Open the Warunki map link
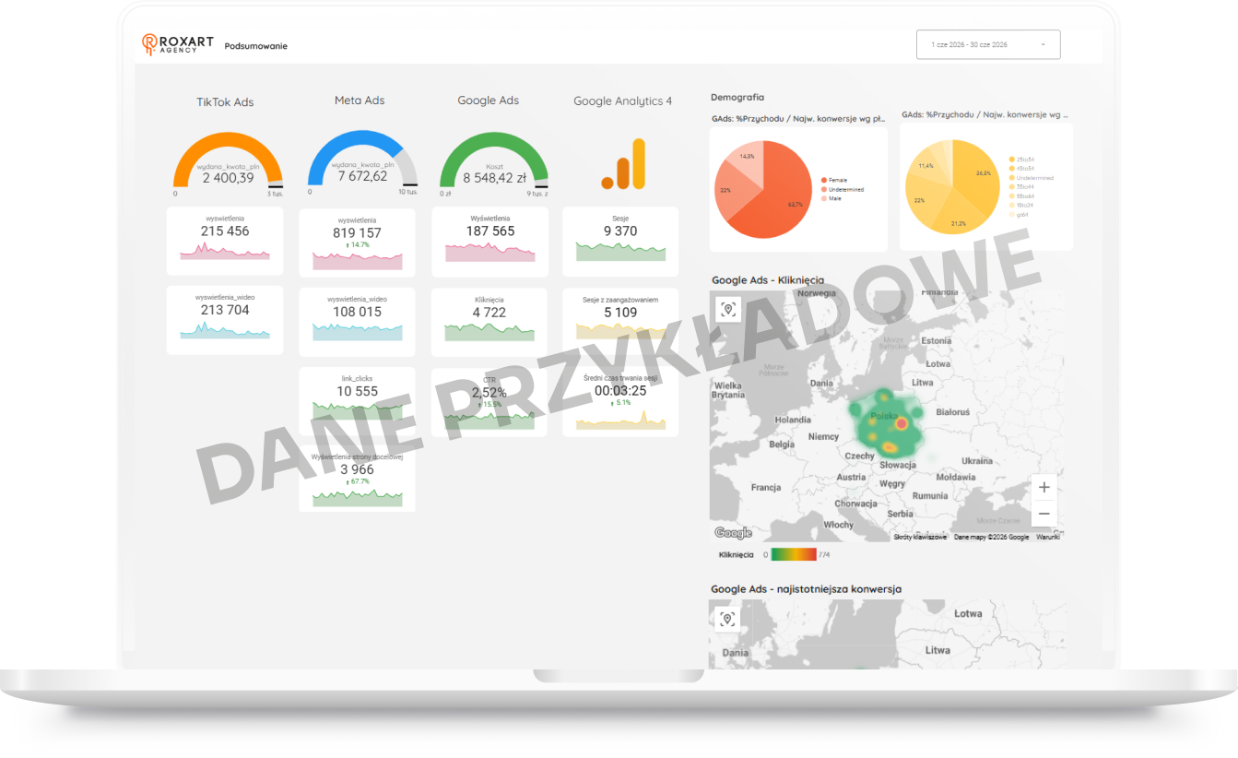 (x=1048, y=537)
